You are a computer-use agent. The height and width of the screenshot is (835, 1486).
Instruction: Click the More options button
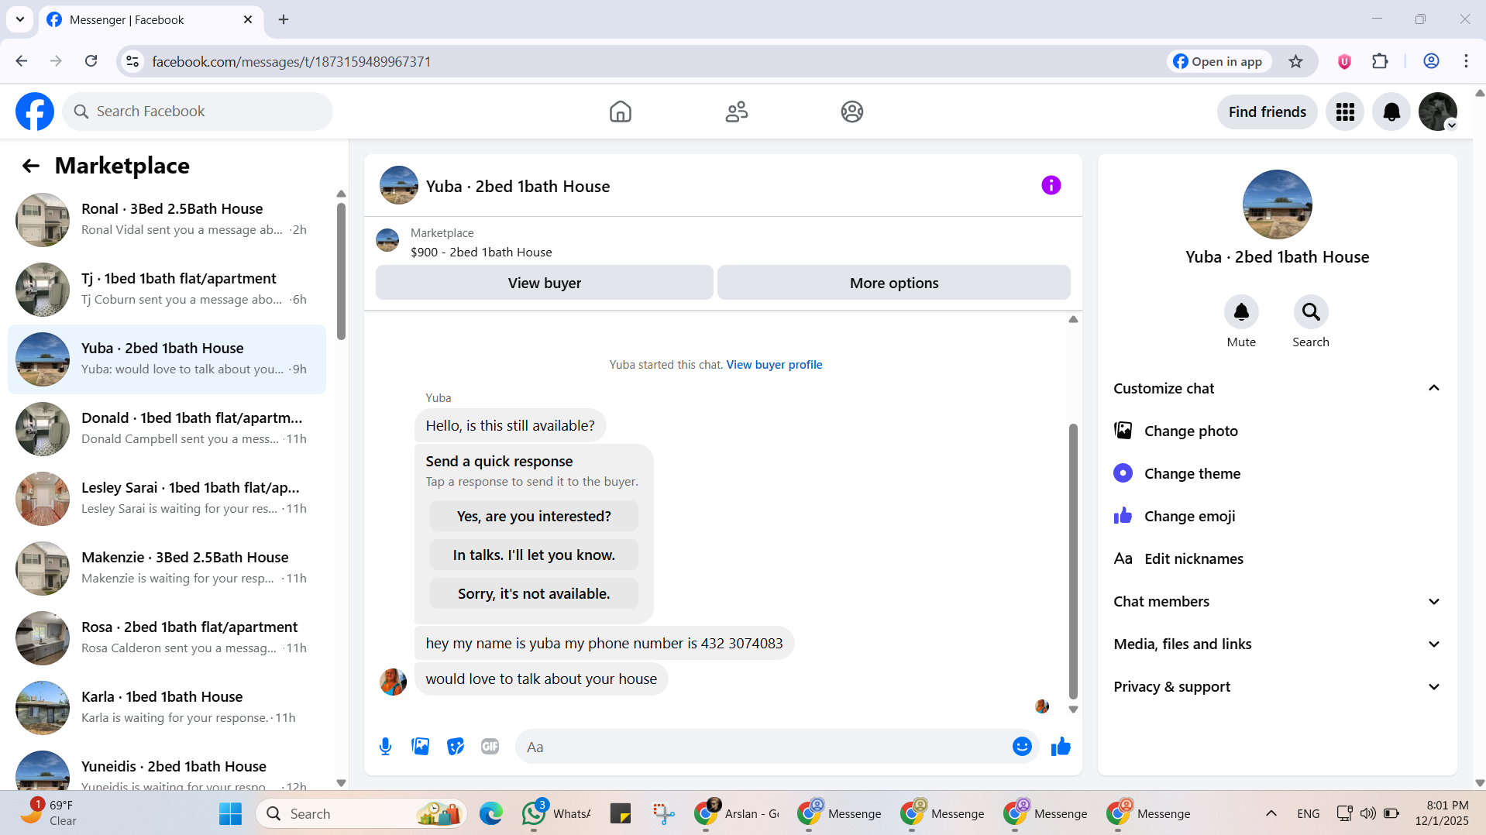[x=893, y=283]
